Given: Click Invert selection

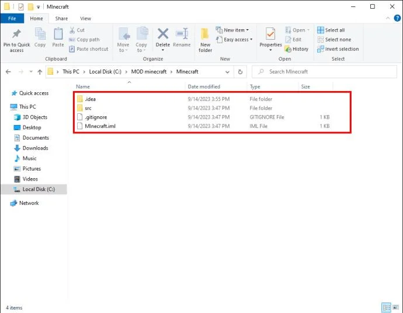Looking at the screenshot, I should tap(338, 49).
